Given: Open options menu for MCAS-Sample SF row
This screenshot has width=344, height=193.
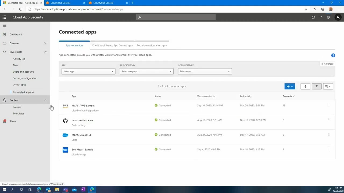Looking at the screenshot, I should [x=329, y=135].
